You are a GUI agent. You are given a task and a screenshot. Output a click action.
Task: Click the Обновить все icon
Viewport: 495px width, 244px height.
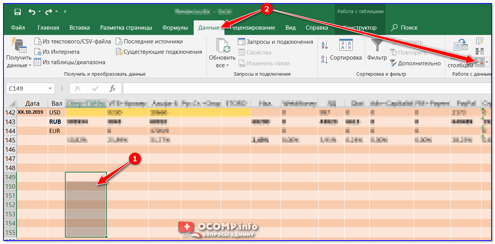tap(223, 45)
